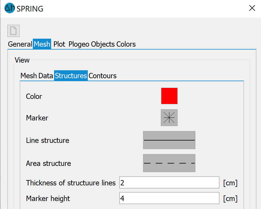The height and width of the screenshot is (209, 261).
Task: Click the Thickness of structuure lines field
Action: pyautogui.click(x=169, y=183)
